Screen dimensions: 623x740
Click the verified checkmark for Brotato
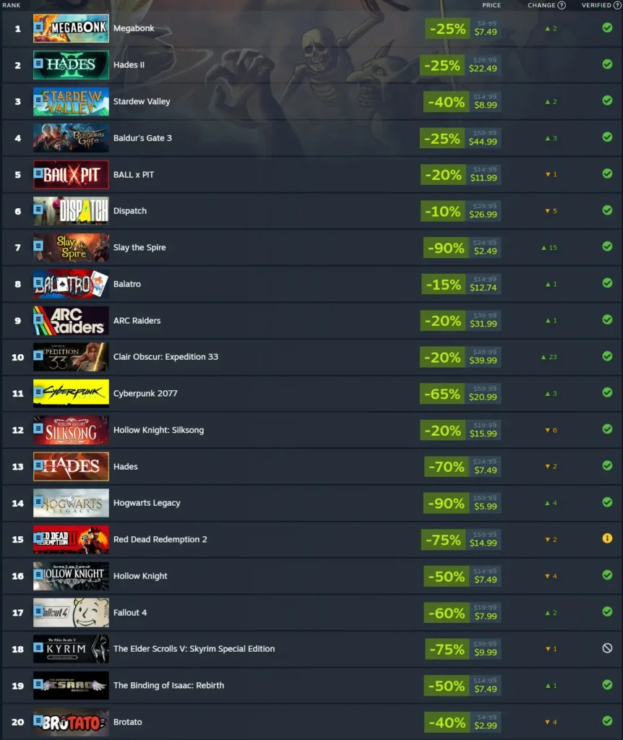607,720
